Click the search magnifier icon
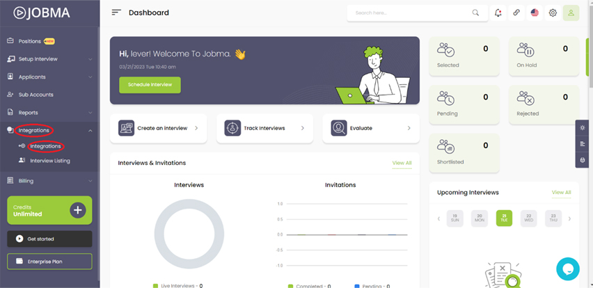This screenshot has height=288, width=593. coord(475,13)
